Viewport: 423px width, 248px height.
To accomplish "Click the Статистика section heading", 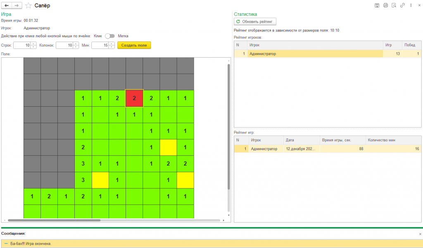I will pyautogui.click(x=245, y=14).
